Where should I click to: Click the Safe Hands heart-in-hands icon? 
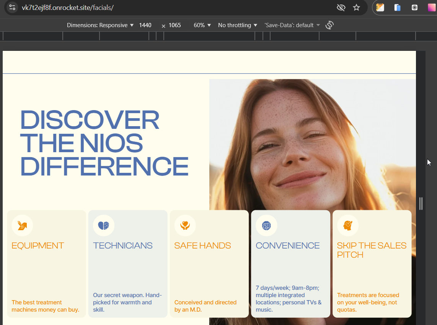pos(185,226)
